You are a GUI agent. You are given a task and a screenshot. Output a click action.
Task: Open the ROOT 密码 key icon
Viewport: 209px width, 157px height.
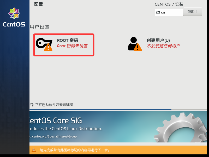[44, 44]
